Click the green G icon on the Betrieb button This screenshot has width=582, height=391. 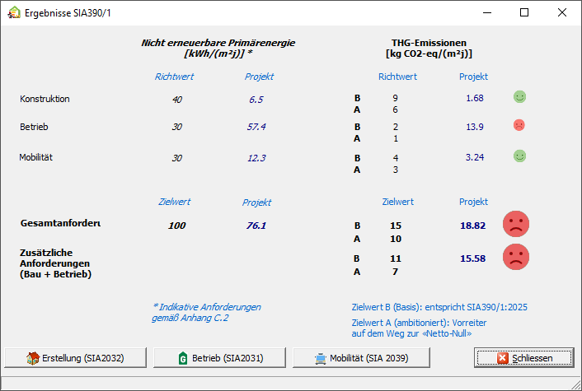click(183, 358)
